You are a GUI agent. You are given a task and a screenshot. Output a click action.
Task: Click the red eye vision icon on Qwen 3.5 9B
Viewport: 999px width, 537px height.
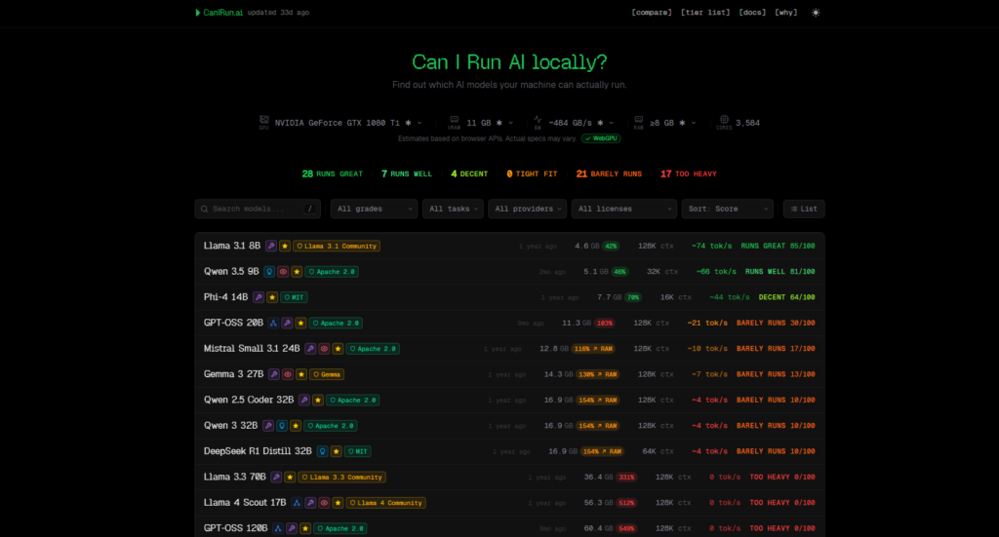pos(283,272)
